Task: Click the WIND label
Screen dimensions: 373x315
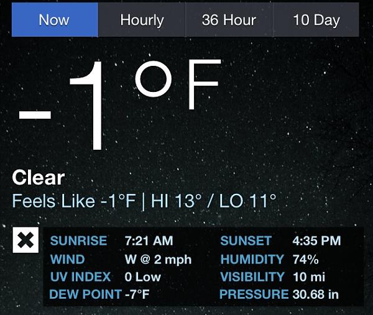Action: 67,259
